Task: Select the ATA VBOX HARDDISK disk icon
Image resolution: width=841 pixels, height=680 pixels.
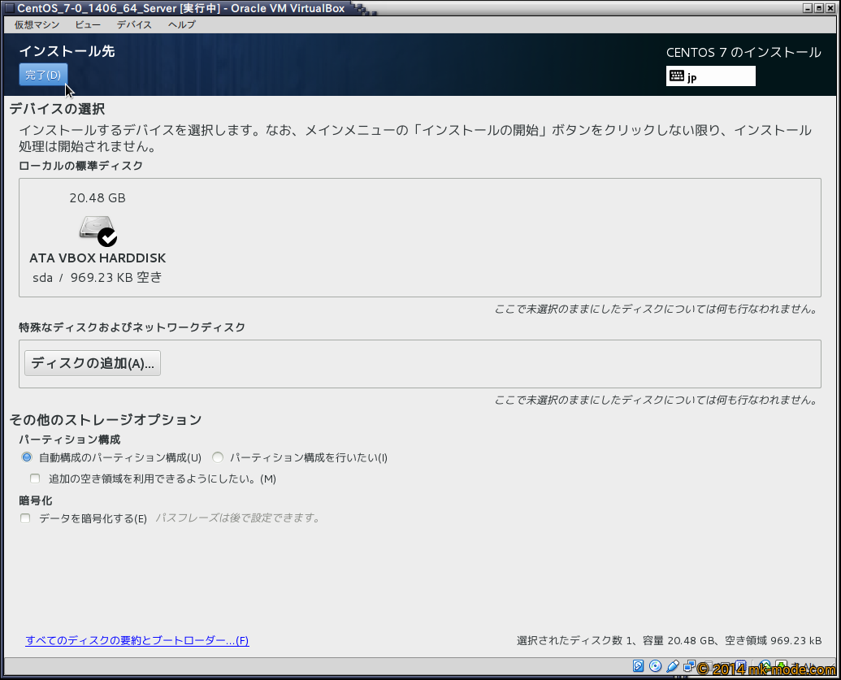Action: [98, 230]
